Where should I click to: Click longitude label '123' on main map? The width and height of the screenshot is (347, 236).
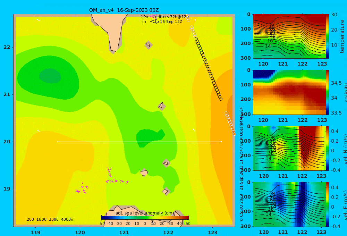(212, 233)
